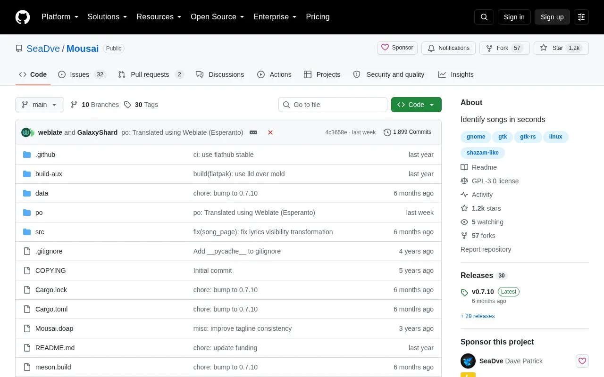Expand commit message ellipsis button
Screen dimensions: 604x377
[x=253, y=132]
